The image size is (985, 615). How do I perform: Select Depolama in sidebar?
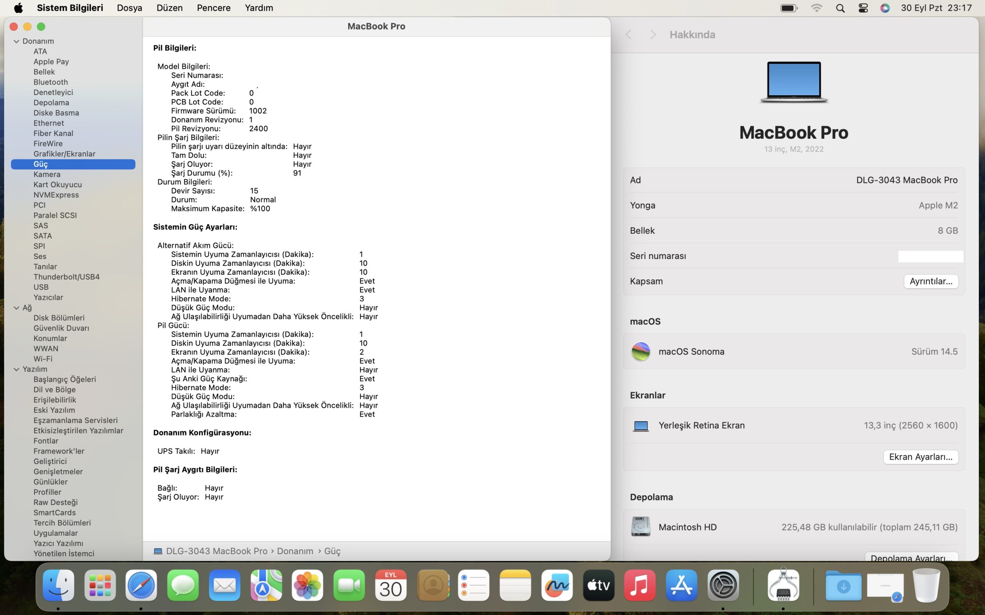click(x=51, y=103)
